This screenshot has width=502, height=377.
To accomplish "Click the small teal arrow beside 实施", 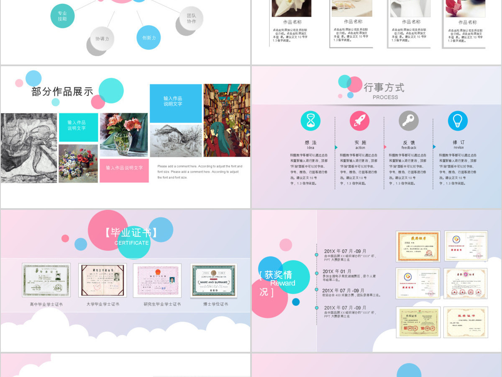I will pos(336,147).
